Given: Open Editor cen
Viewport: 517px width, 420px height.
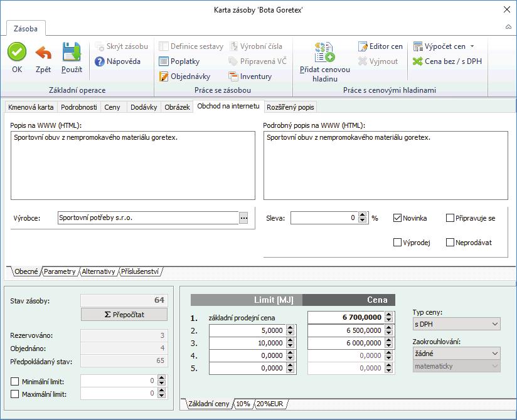Looking at the screenshot, I should [x=380, y=46].
